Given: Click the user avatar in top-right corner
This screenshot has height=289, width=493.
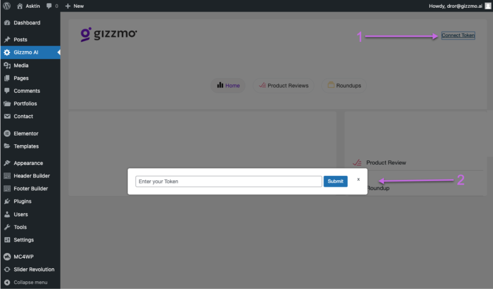Looking at the screenshot, I should point(488,6).
